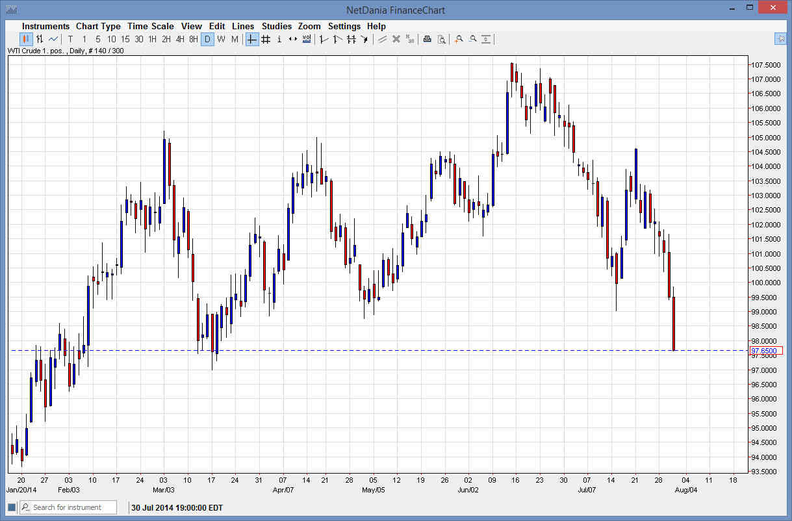Expand the Chart Type menu
Viewport: 792px width, 521px height.
98,26
